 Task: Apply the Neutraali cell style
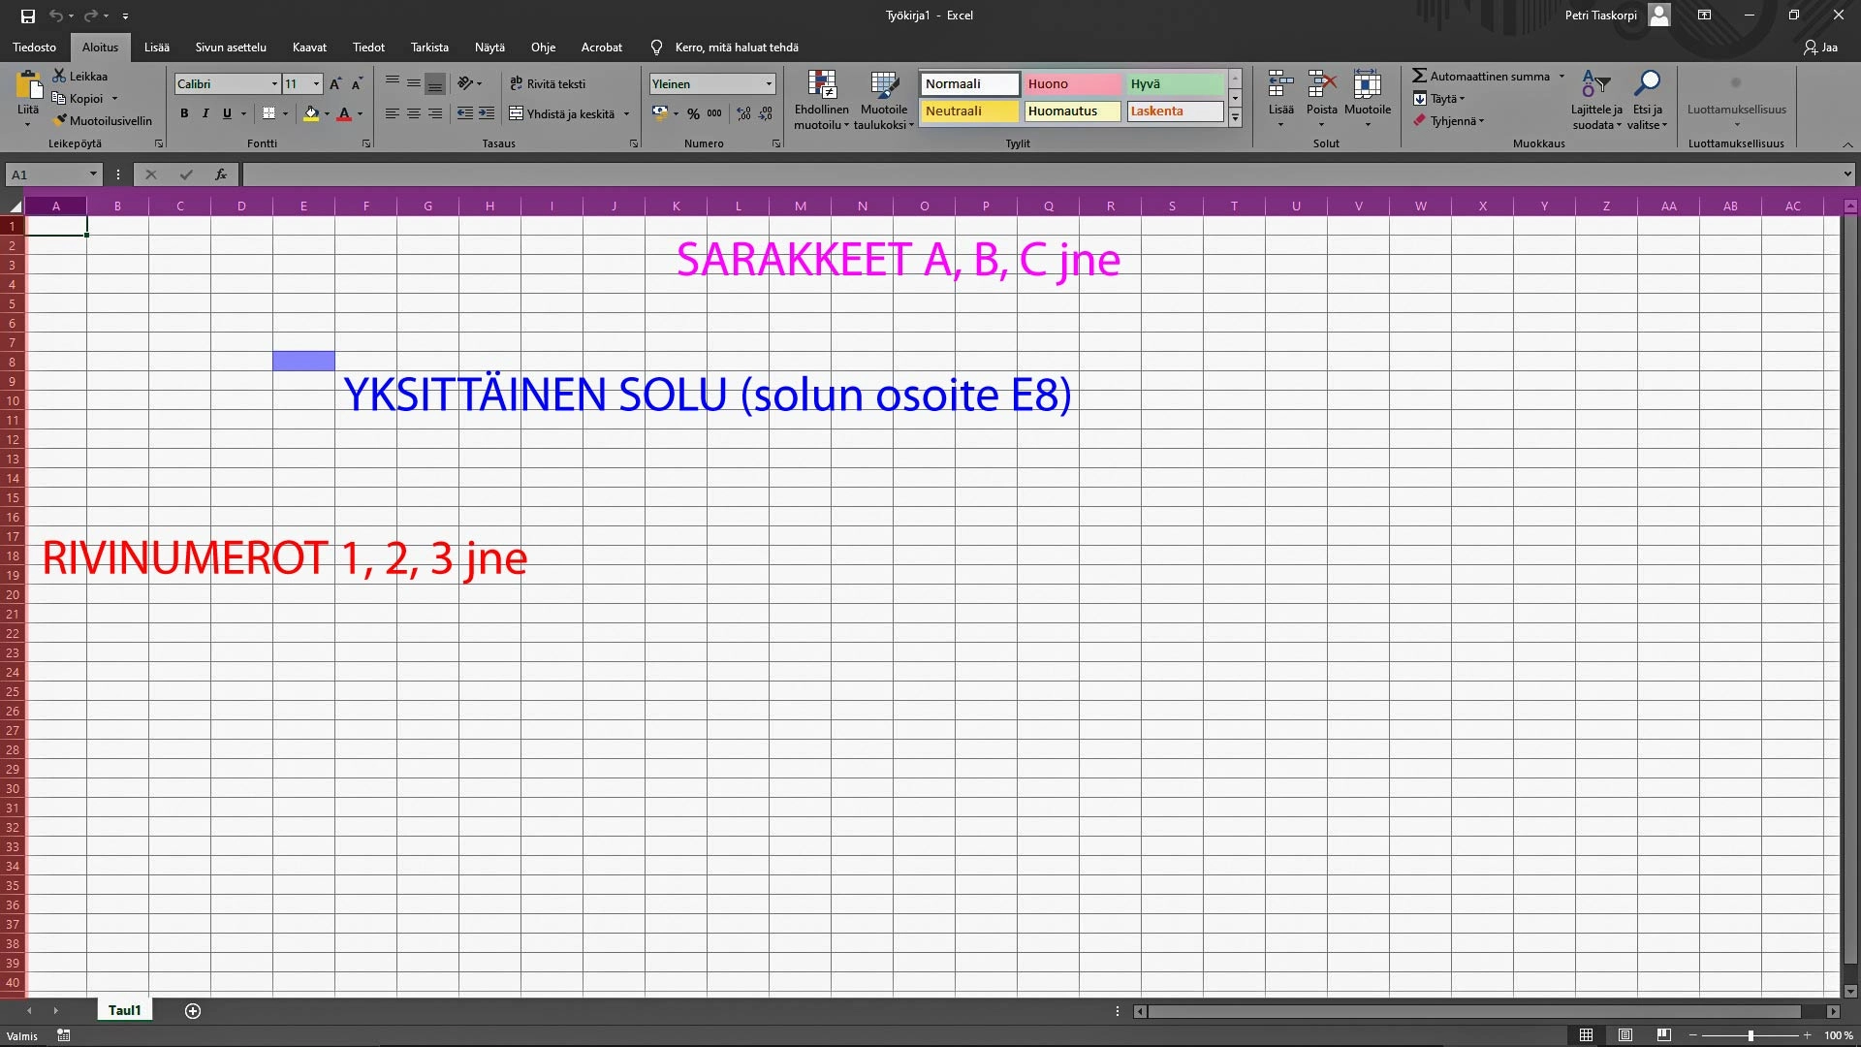968,111
